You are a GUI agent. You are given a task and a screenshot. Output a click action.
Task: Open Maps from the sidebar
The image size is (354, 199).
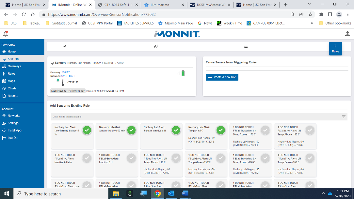coord(11,81)
